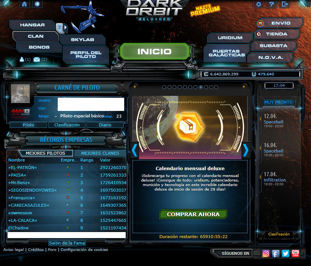Click the credits currency icon
Viewport: 311px width, 266px height.
(206, 74)
